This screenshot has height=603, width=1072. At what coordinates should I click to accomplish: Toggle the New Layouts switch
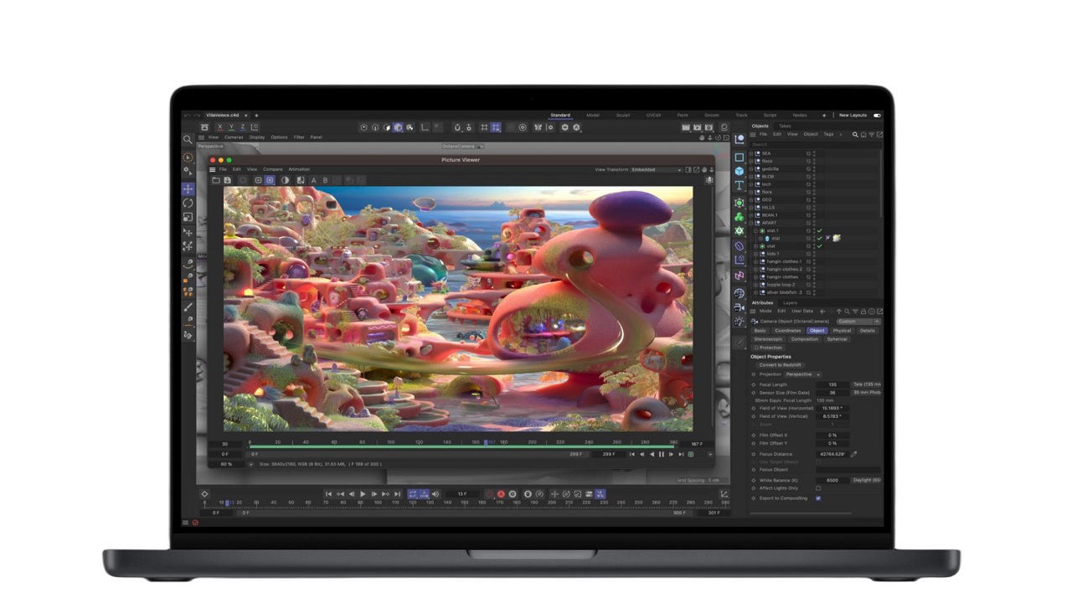click(x=877, y=116)
